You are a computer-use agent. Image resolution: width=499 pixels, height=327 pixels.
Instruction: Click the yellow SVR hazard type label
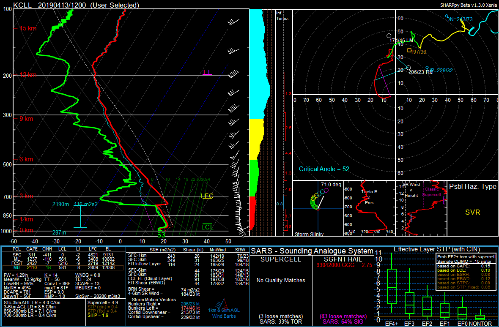[x=472, y=212]
